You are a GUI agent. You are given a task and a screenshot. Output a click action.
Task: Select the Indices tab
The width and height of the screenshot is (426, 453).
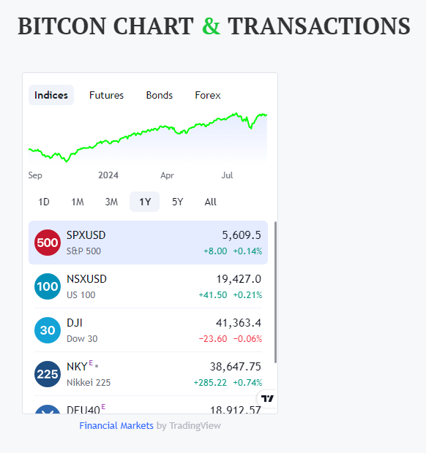[x=51, y=95]
